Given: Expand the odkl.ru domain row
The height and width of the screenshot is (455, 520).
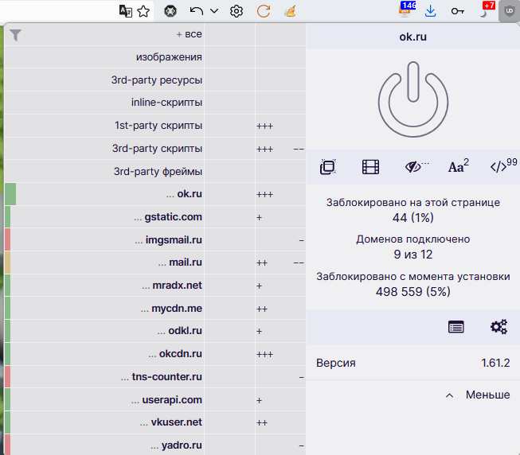Looking at the screenshot, I should click(104, 331).
